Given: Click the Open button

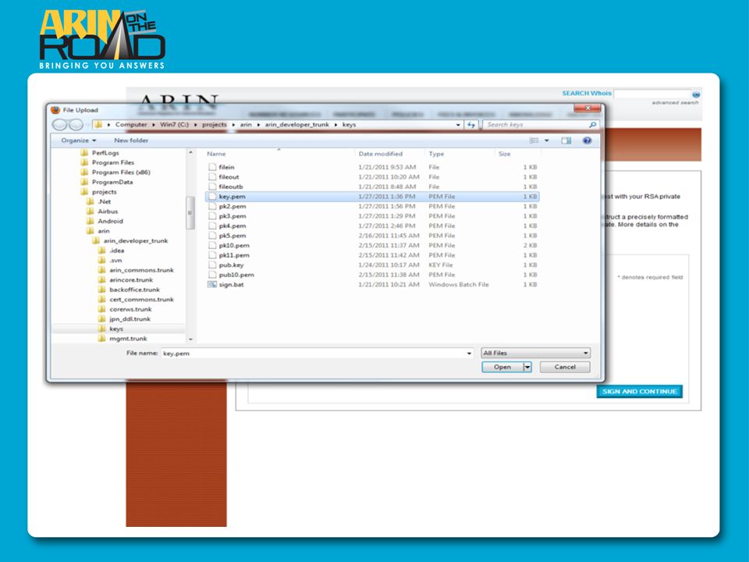Looking at the screenshot, I should coord(502,367).
